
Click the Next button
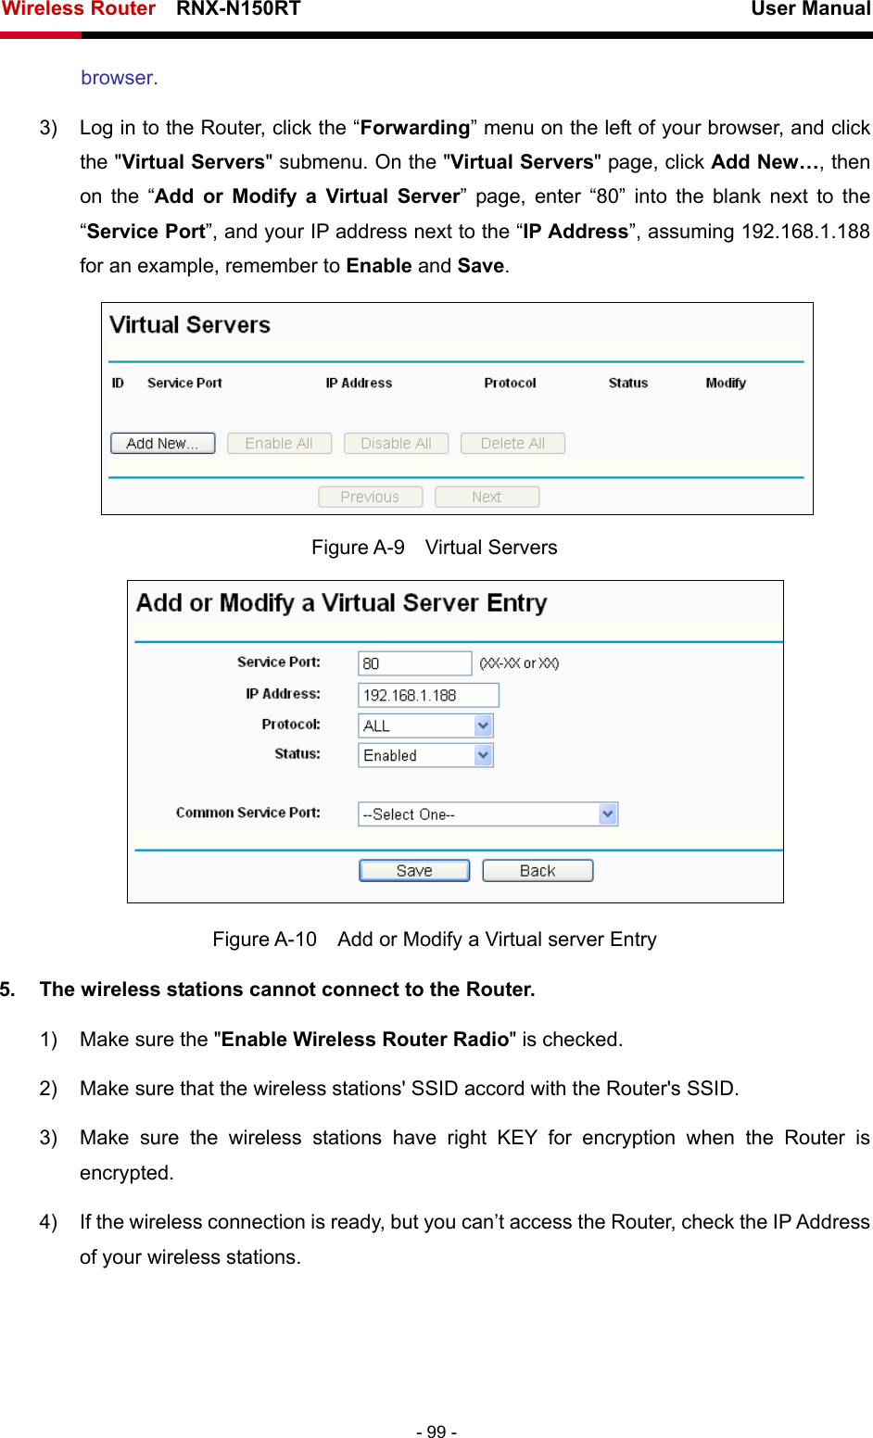coord(487,497)
